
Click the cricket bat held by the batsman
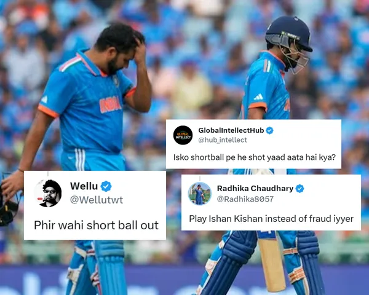(x=271, y=260)
